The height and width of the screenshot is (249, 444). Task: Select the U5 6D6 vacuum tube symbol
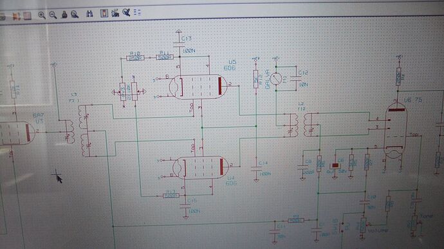pyautogui.click(x=198, y=87)
